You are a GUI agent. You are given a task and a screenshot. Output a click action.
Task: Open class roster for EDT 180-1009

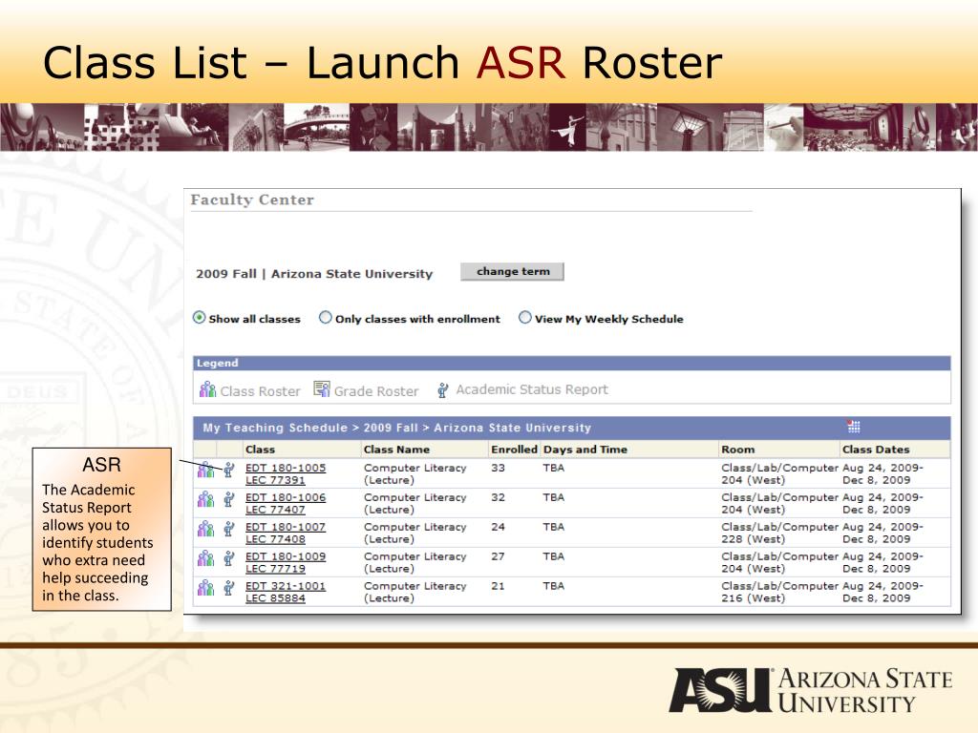pyautogui.click(x=206, y=558)
